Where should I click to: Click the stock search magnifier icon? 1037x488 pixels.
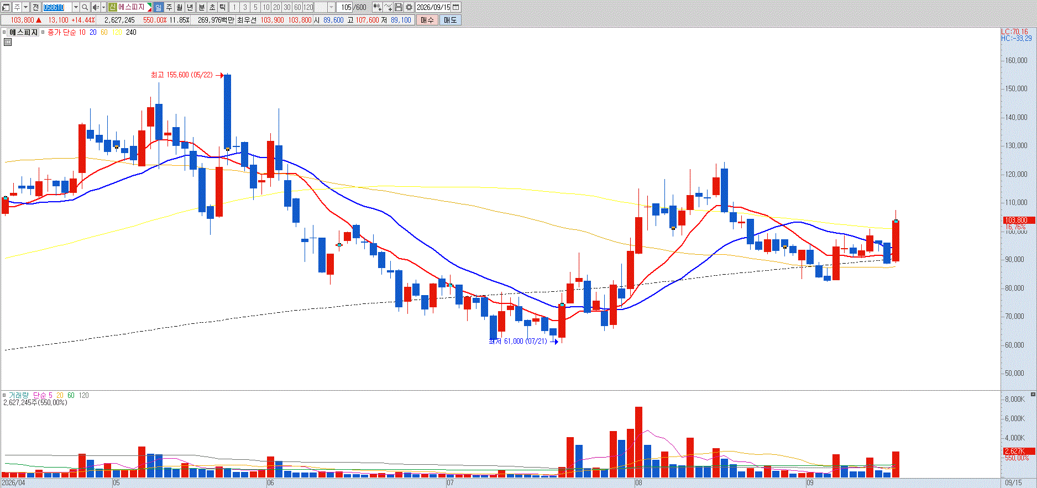(x=85, y=7)
